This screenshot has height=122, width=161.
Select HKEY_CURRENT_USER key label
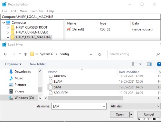tap(32, 32)
